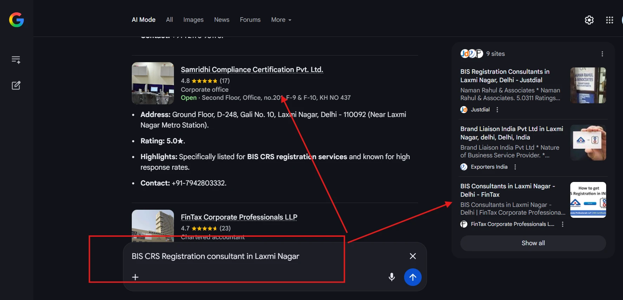Add attachment using the plus icon

click(x=135, y=277)
